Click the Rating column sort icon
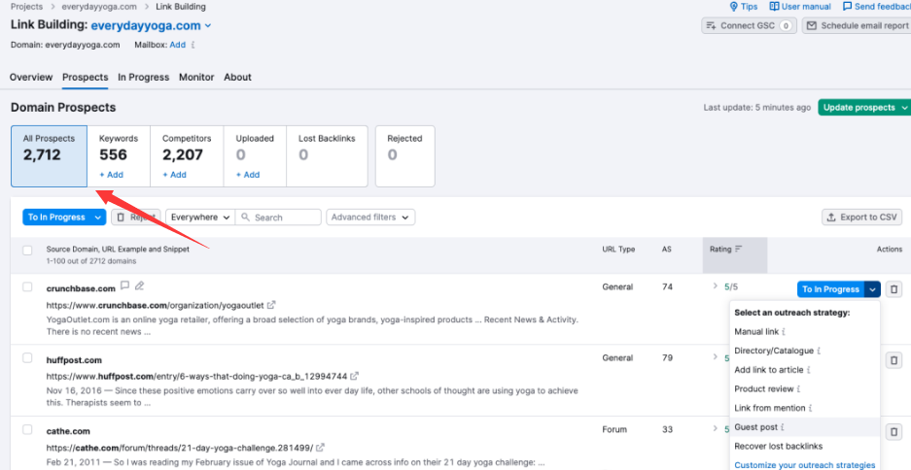Viewport: 911px width, 470px height. point(739,250)
